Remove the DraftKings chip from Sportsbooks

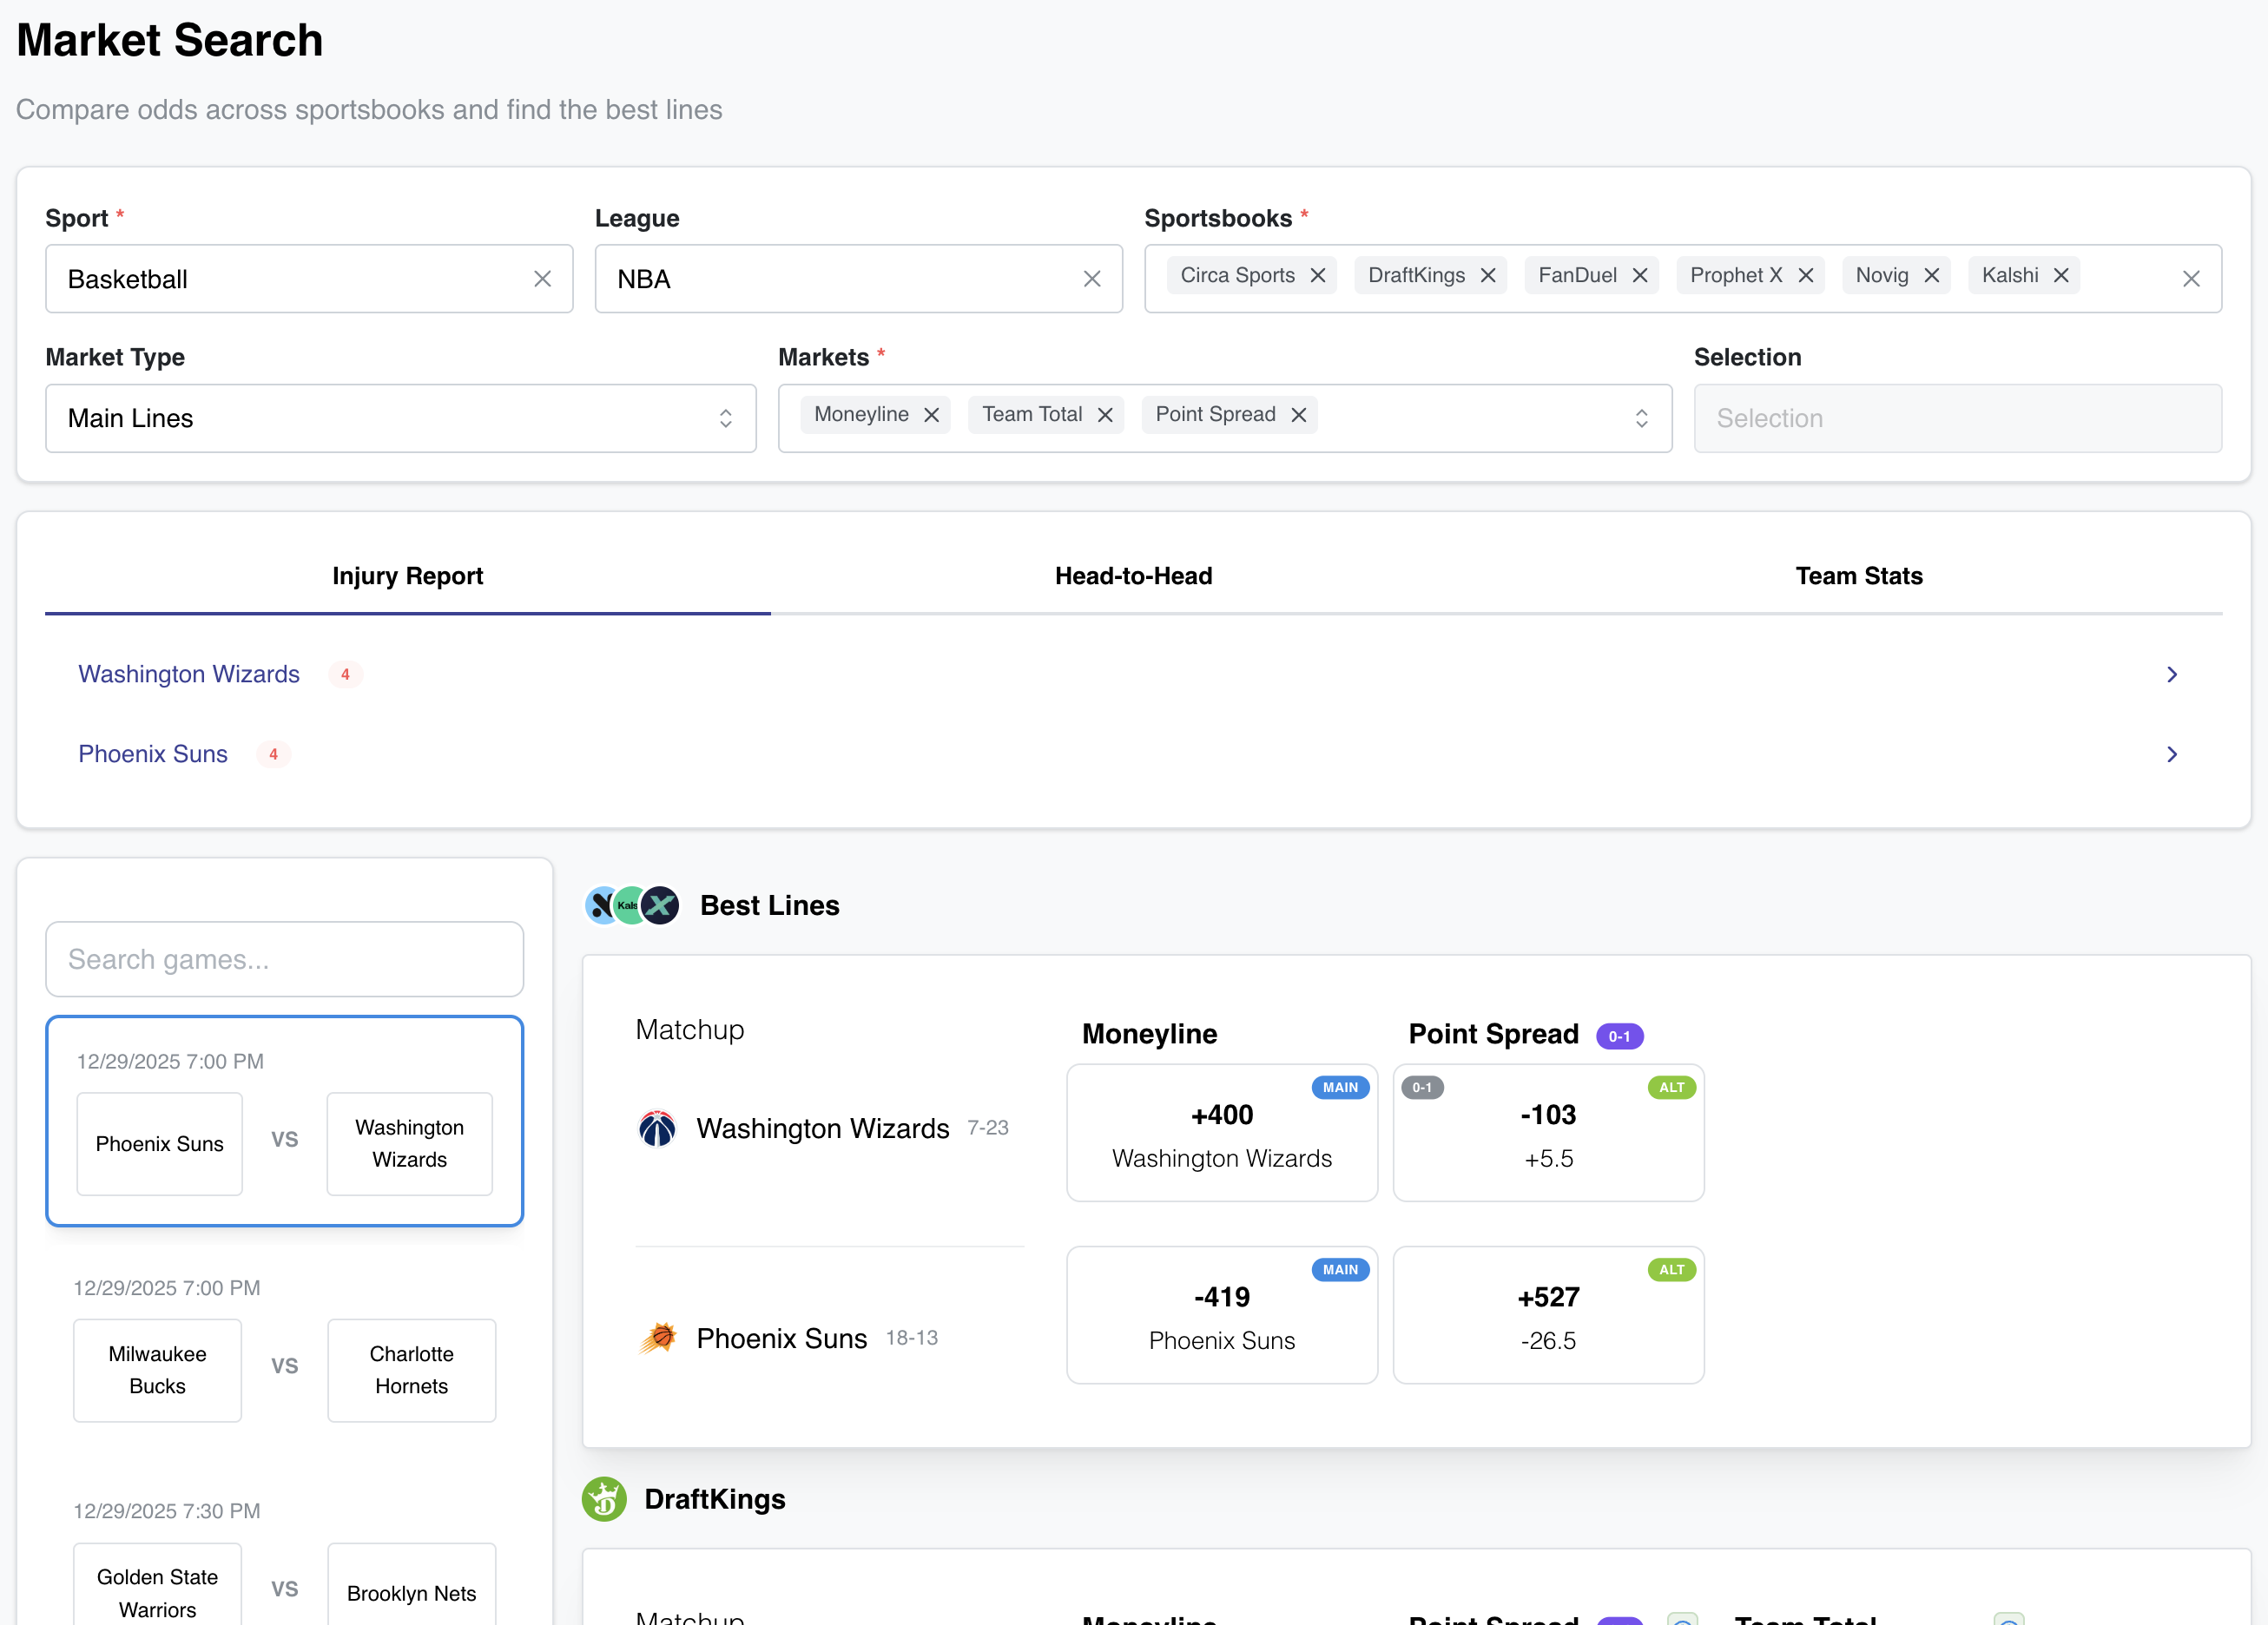coord(1488,276)
